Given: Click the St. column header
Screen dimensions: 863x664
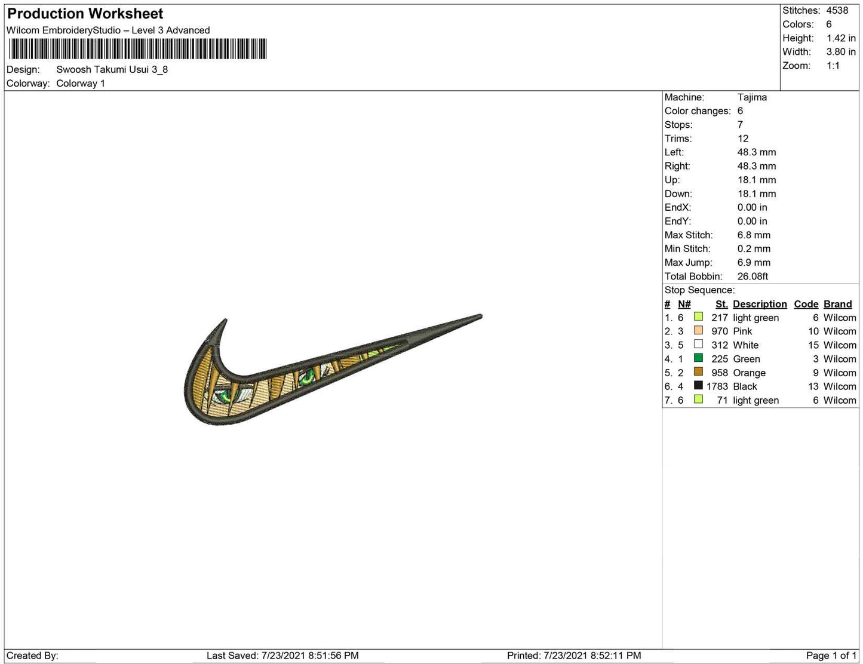Looking at the screenshot, I should (721, 304).
